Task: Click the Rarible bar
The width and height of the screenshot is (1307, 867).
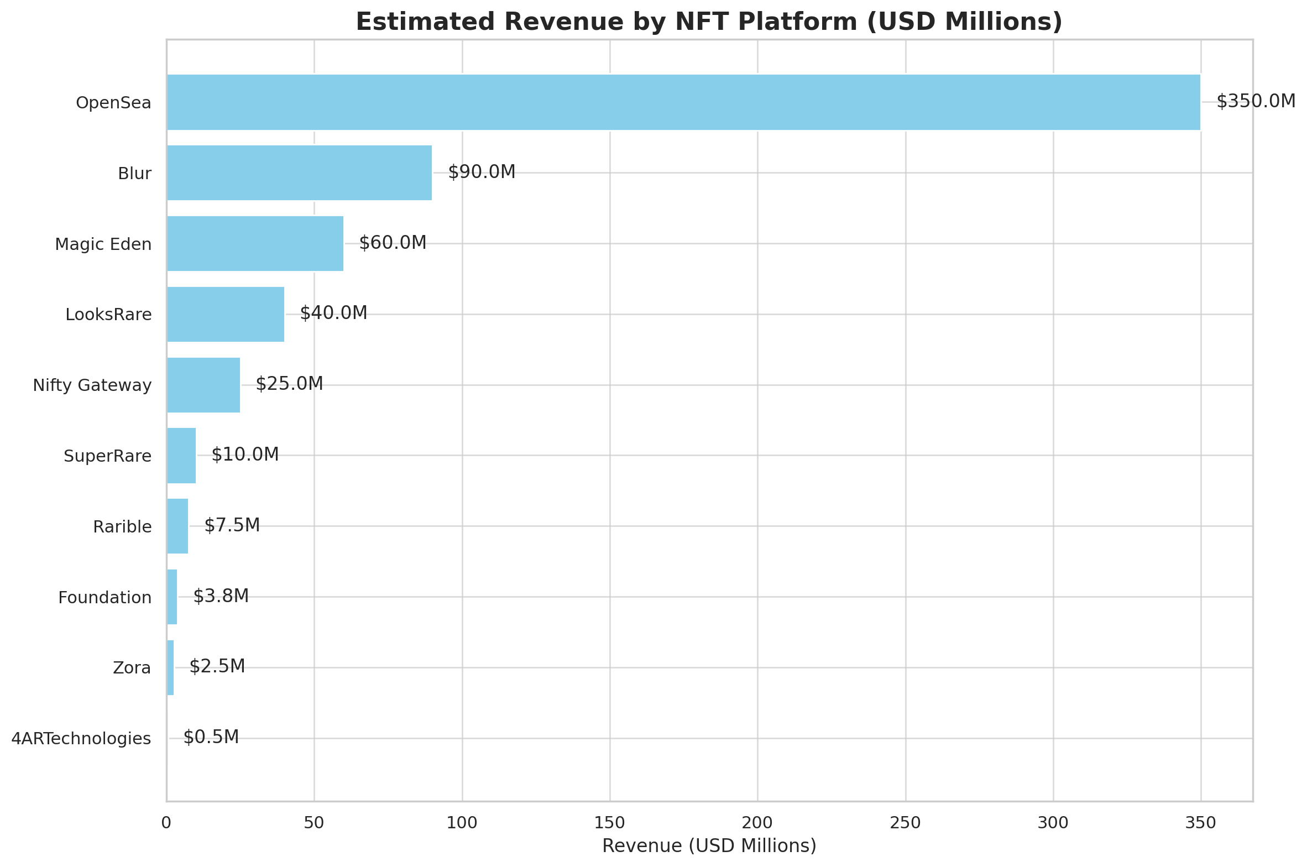Action: coord(177,526)
